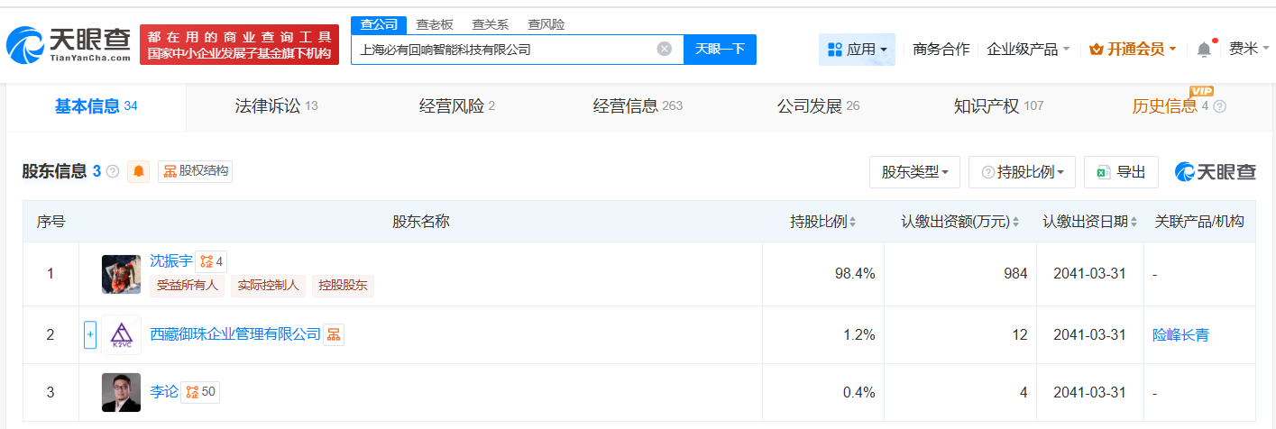
Task: Switch to the 法律诉讼 tab
Action: click(x=271, y=106)
